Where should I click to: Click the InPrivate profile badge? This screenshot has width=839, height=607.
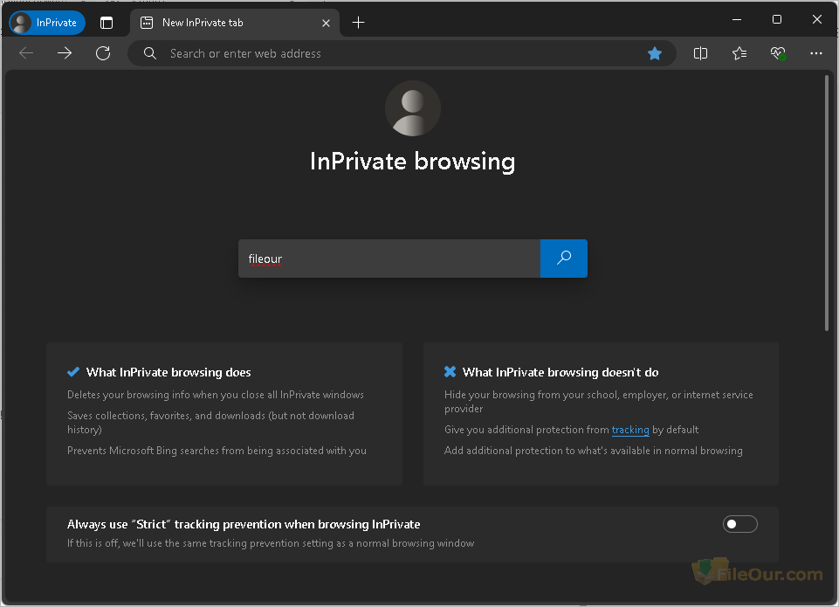pos(47,23)
